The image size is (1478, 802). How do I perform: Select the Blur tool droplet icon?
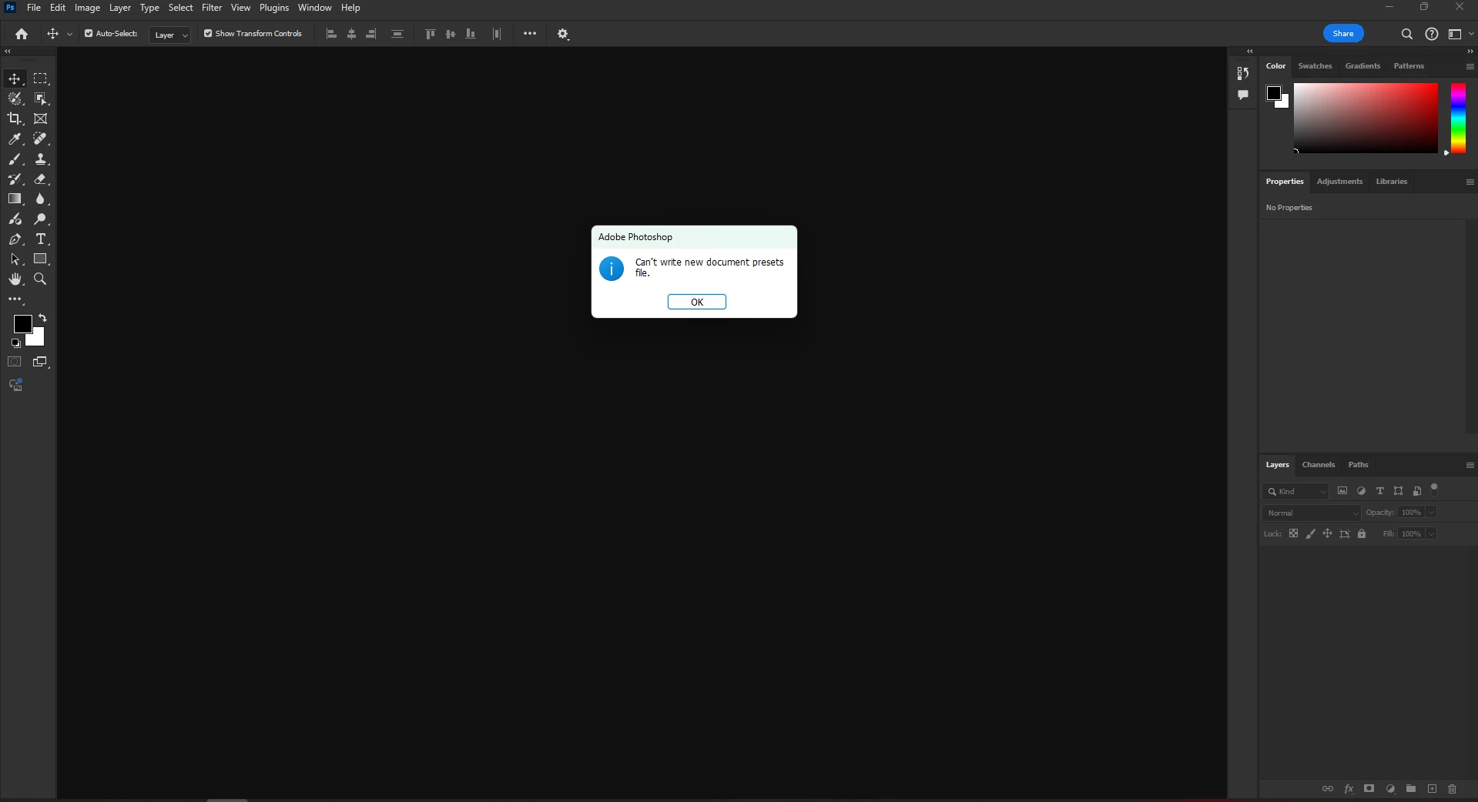[x=41, y=199]
